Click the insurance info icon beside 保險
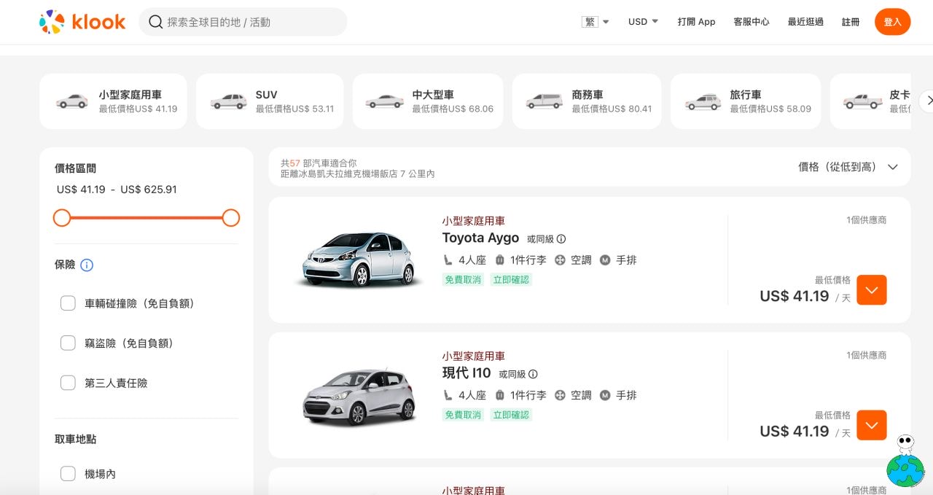The height and width of the screenshot is (495, 933). tap(87, 265)
